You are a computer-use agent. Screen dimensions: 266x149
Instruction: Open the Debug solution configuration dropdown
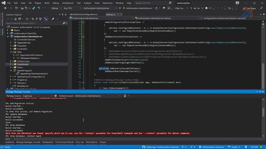(x=57, y=8)
